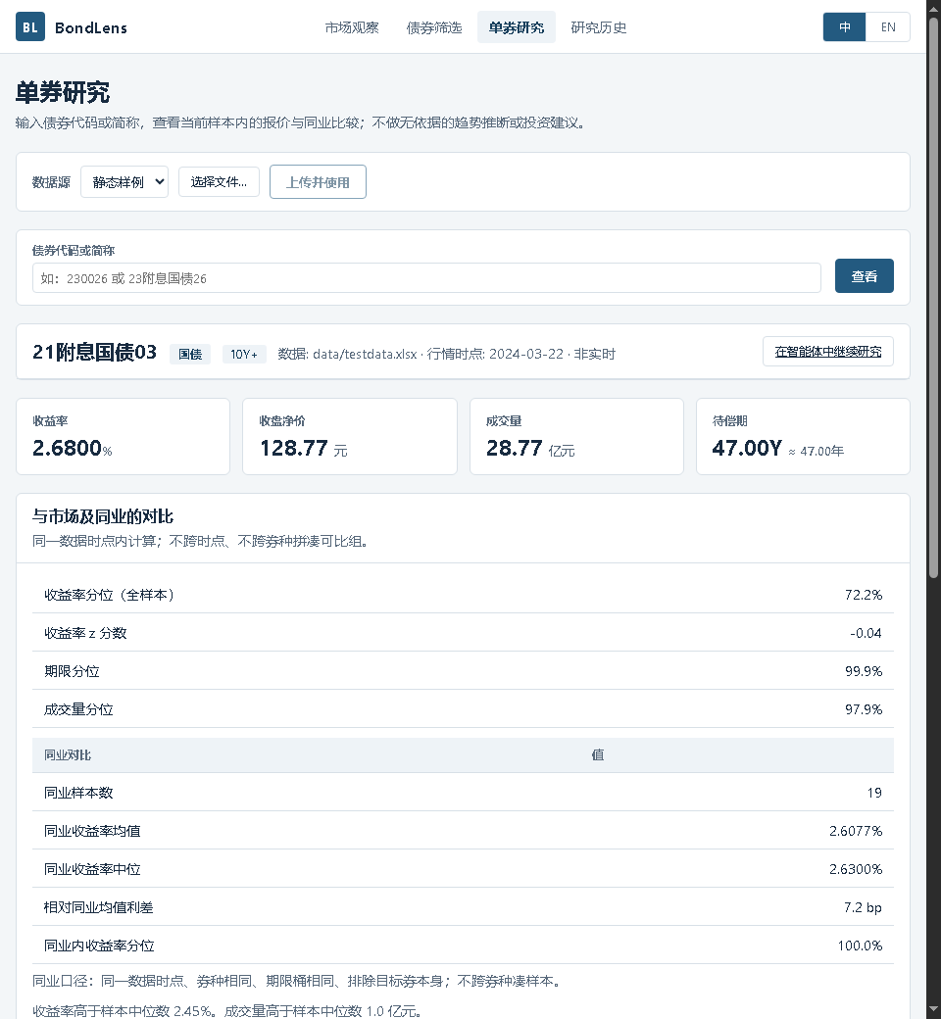Click the 成交量 28.77 亿元 value

tap(530, 449)
